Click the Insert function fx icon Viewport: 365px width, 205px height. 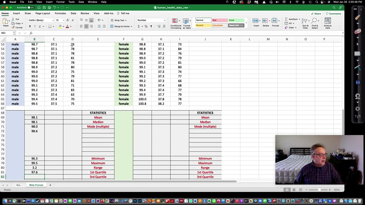(31, 33)
